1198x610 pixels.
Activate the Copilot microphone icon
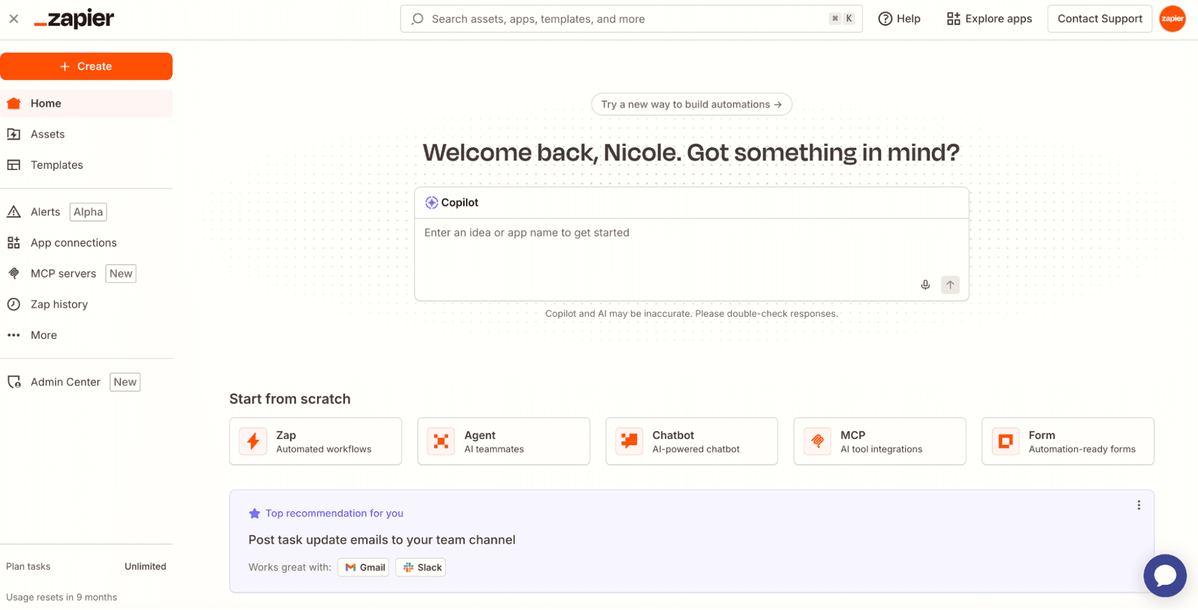coord(925,285)
